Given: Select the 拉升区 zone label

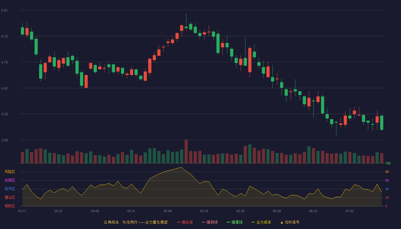Looking at the screenshot, I should [10, 189].
